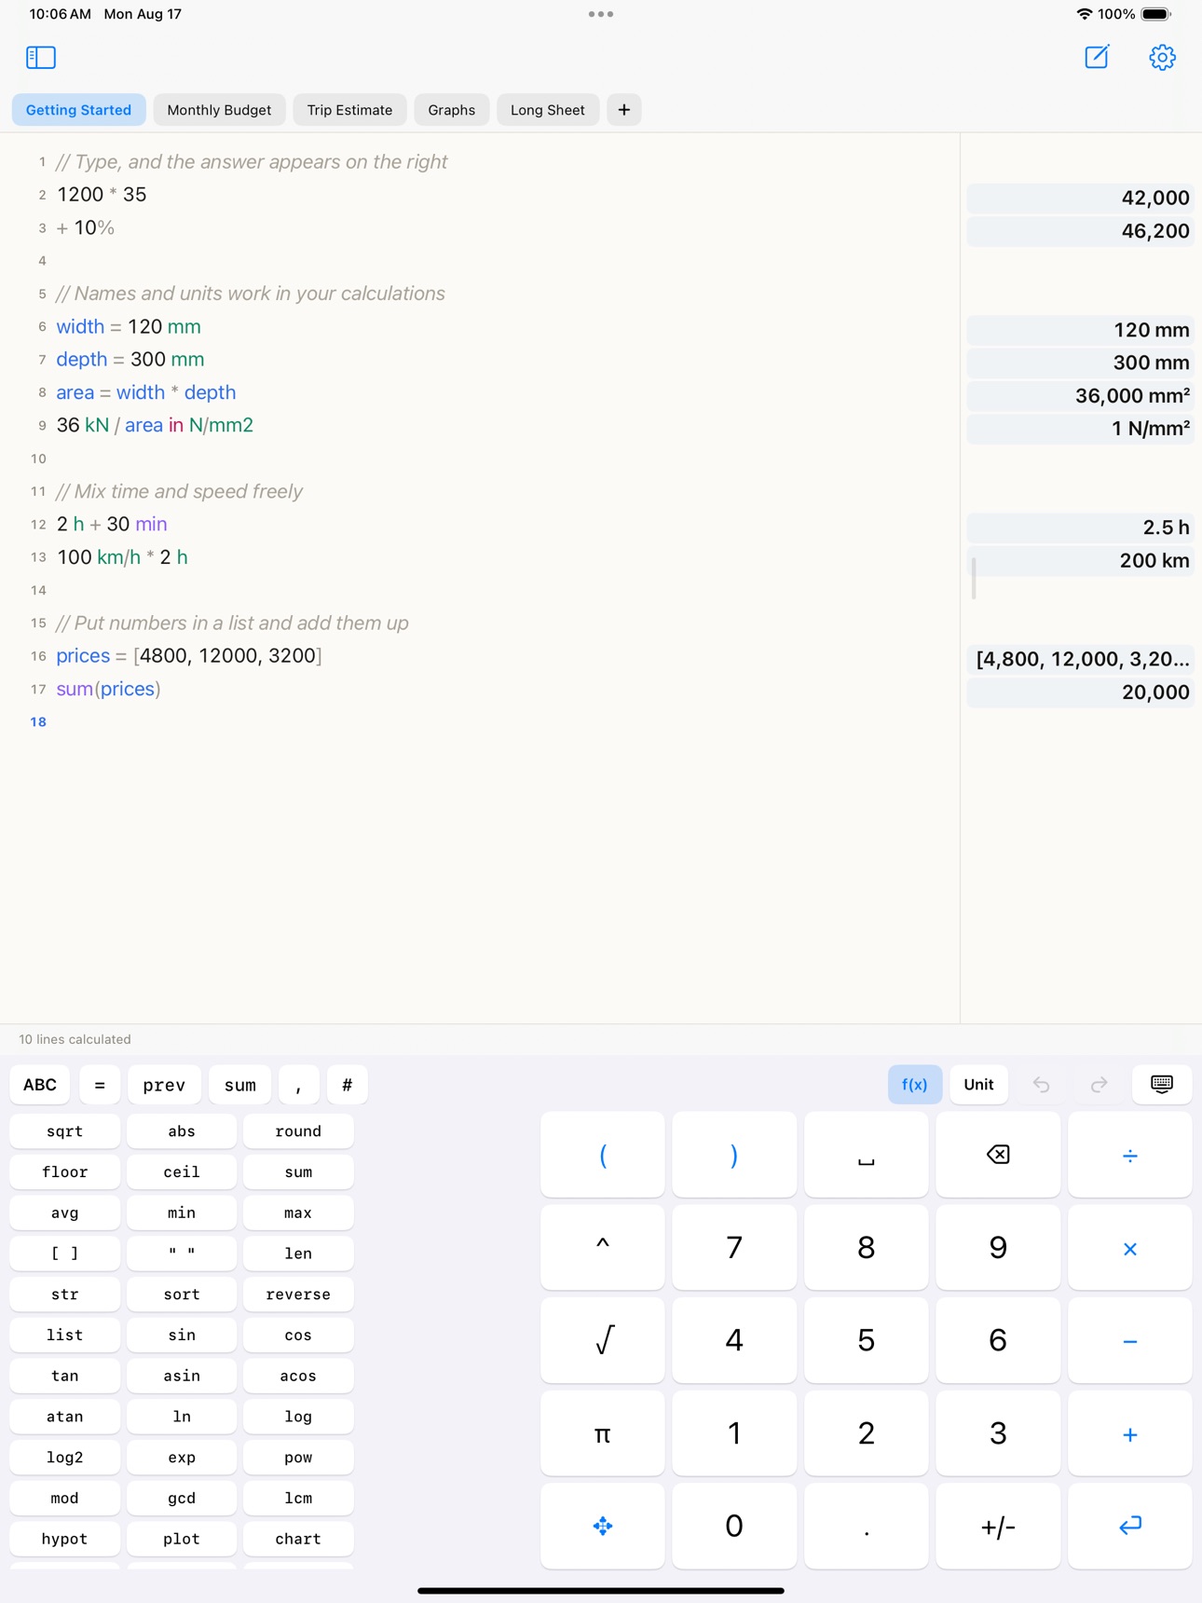The width and height of the screenshot is (1202, 1603).
Task: Insert the plot function
Action: click(x=182, y=1539)
